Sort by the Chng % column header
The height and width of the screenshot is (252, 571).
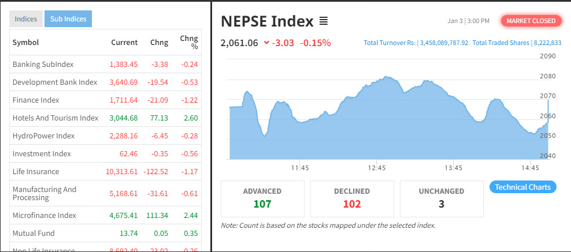click(189, 42)
